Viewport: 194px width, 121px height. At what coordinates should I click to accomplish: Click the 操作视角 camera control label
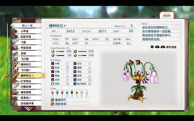click(x=171, y=47)
